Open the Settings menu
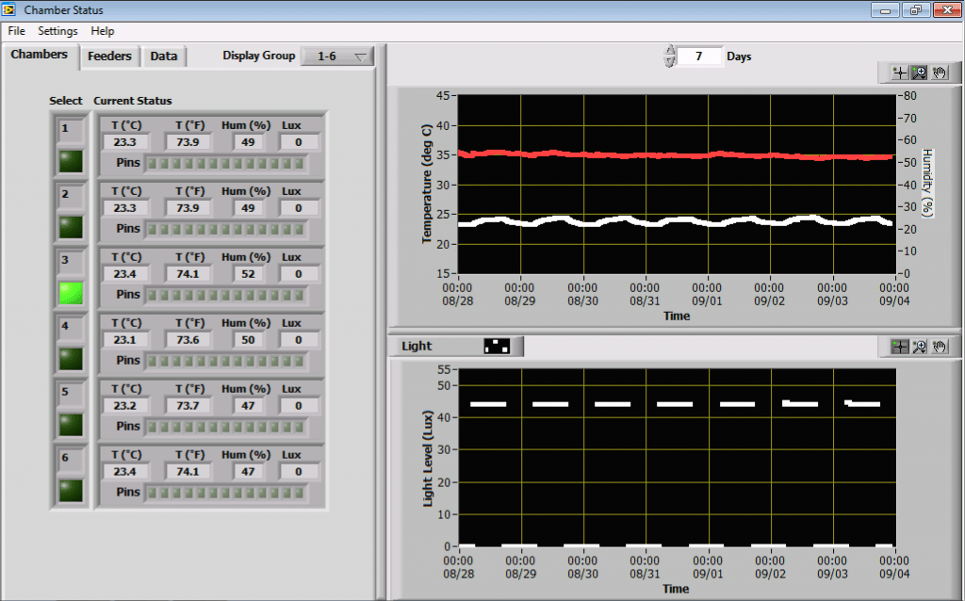 pos(57,31)
